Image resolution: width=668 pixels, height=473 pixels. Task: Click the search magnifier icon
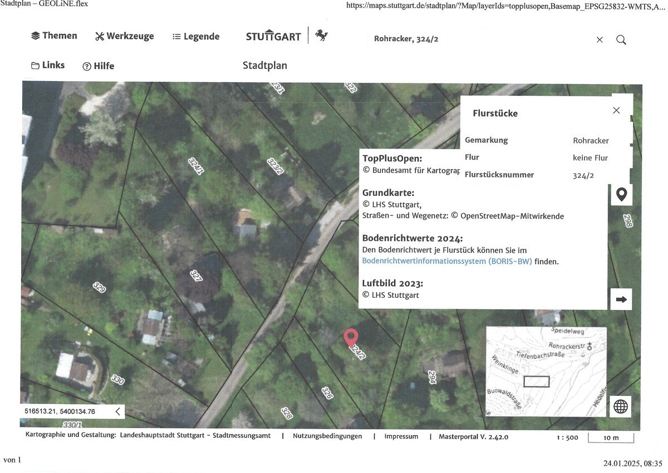point(621,40)
